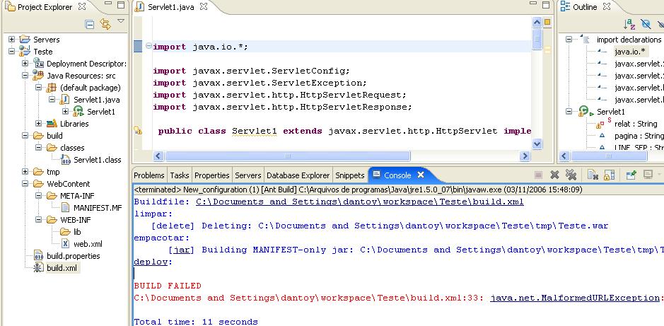The width and height of the screenshot is (664, 326).
Task: Open Project Explorer view menu arrow
Action: click(x=121, y=21)
